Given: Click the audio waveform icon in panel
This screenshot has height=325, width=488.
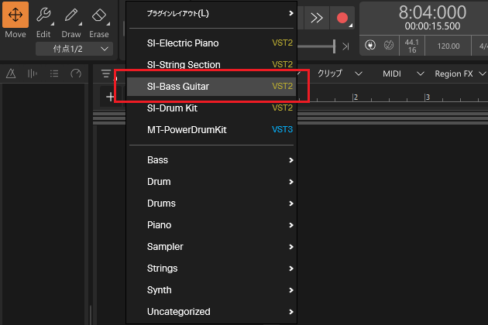Looking at the screenshot, I should pos(33,74).
